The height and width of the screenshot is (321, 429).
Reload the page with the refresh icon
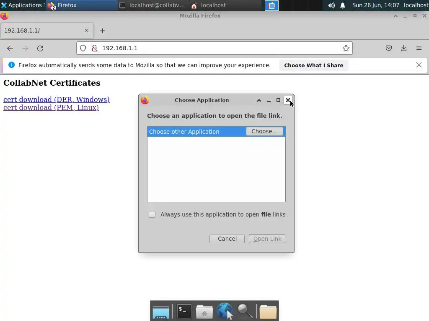40,48
